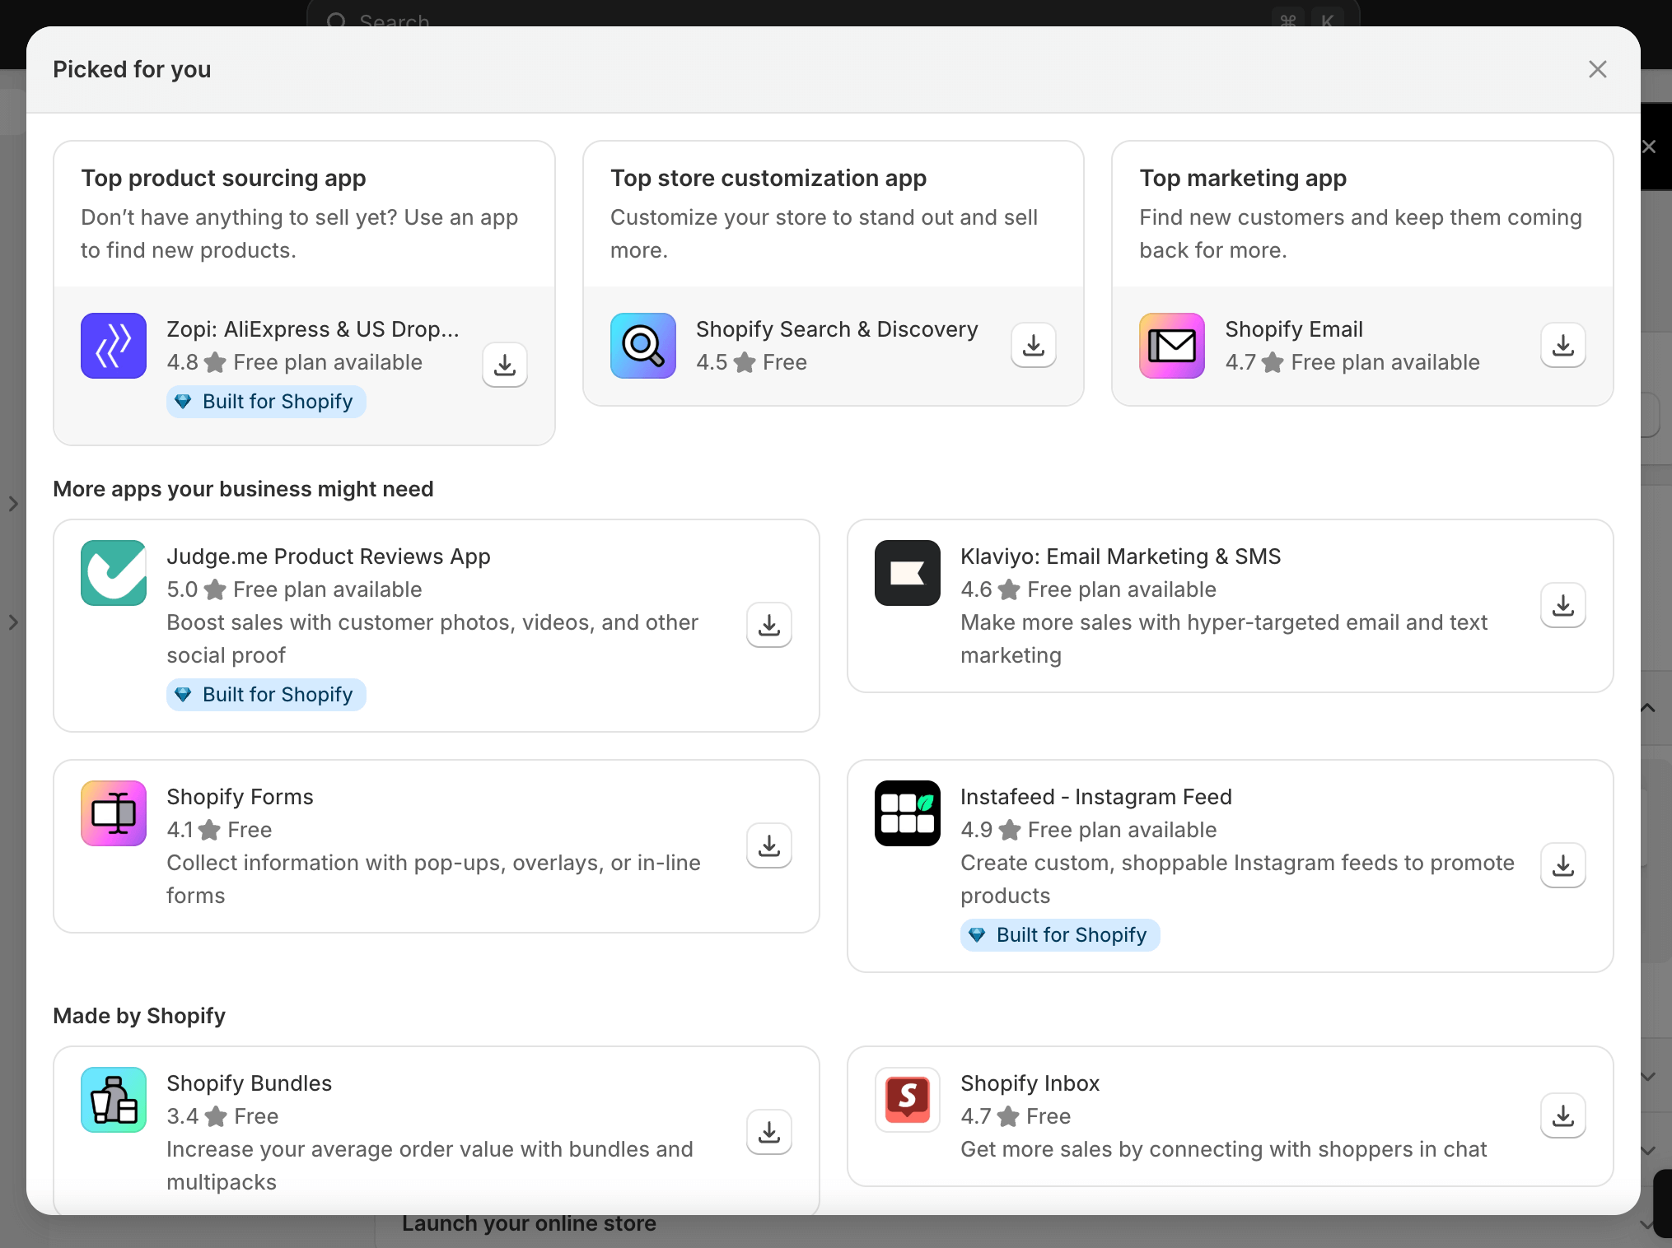Screen dimensions: 1672x1248
Task: Install Shopify Search & Discovery via download icon
Action: (1034, 345)
